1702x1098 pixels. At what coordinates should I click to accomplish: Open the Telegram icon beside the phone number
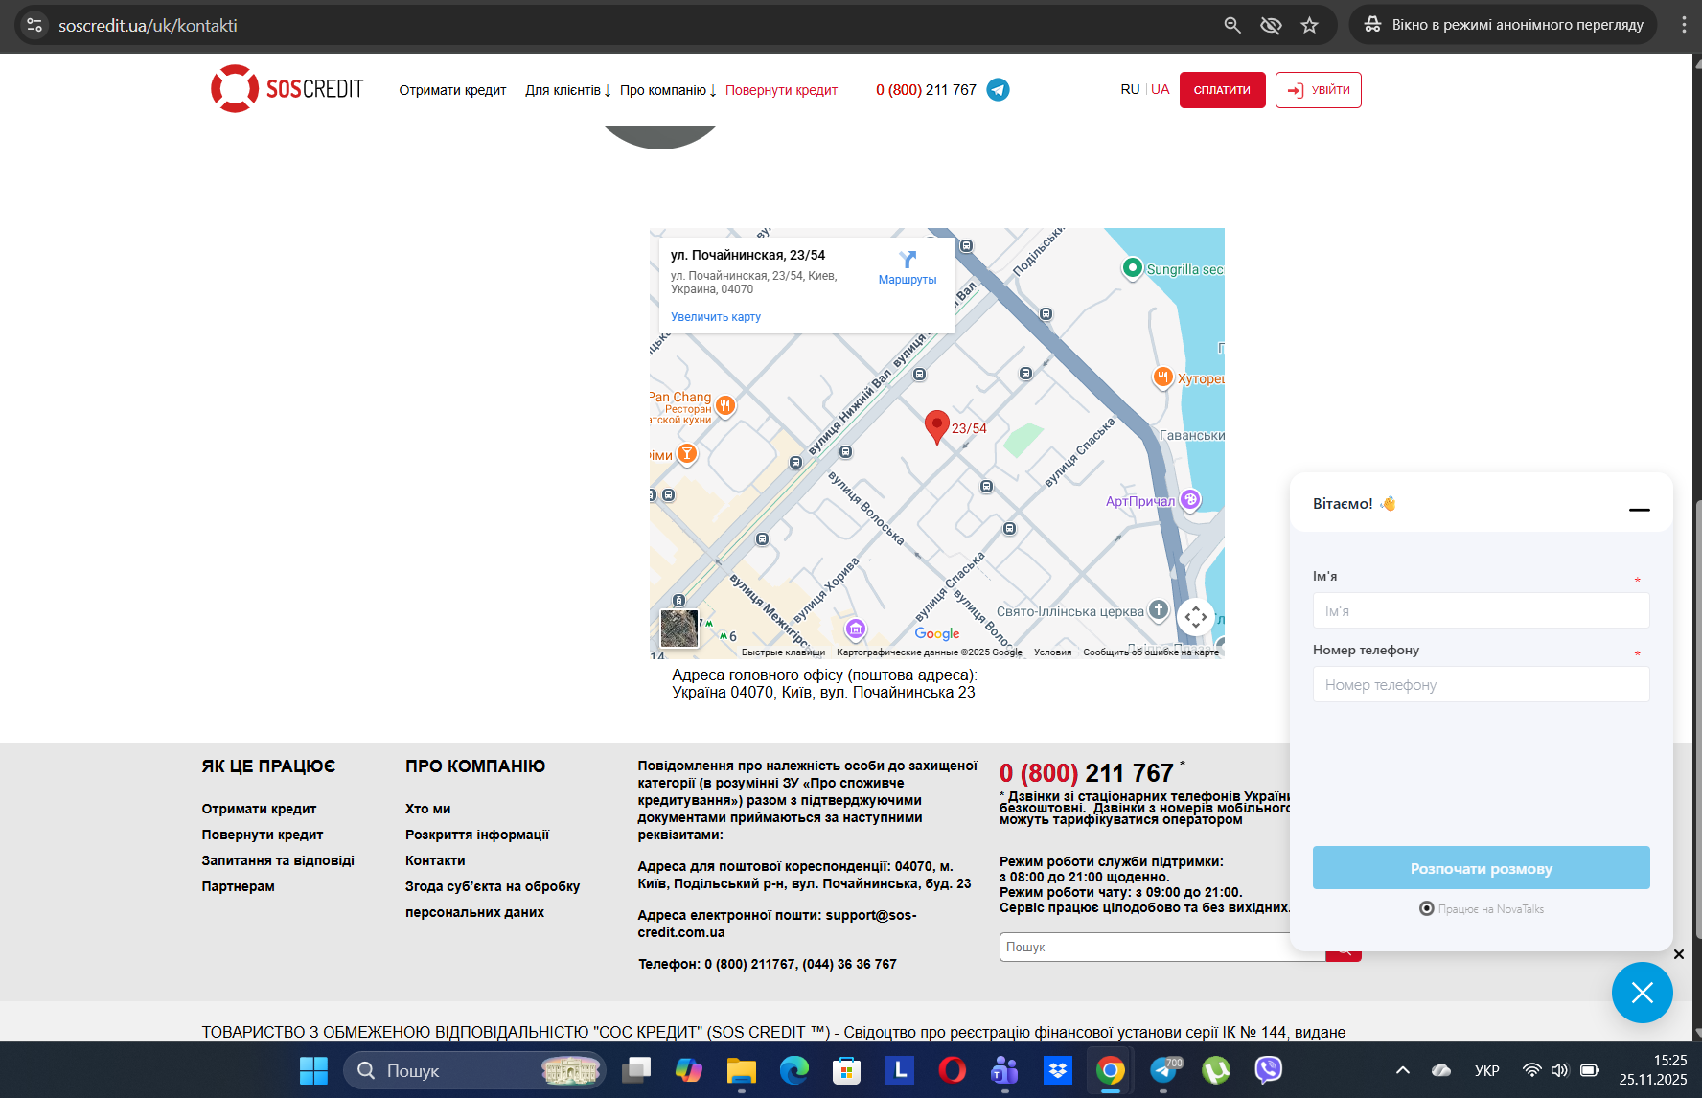pos(998,90)
